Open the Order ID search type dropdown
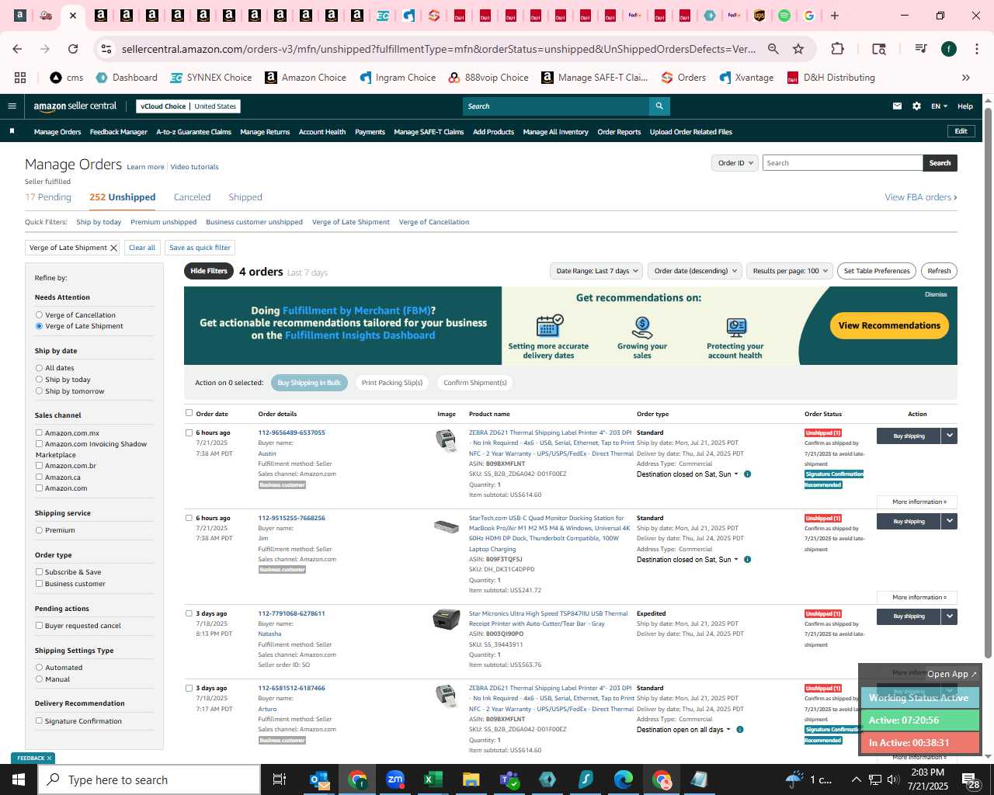The width and height of the screenshot is (994, 795). coord(735,163)
